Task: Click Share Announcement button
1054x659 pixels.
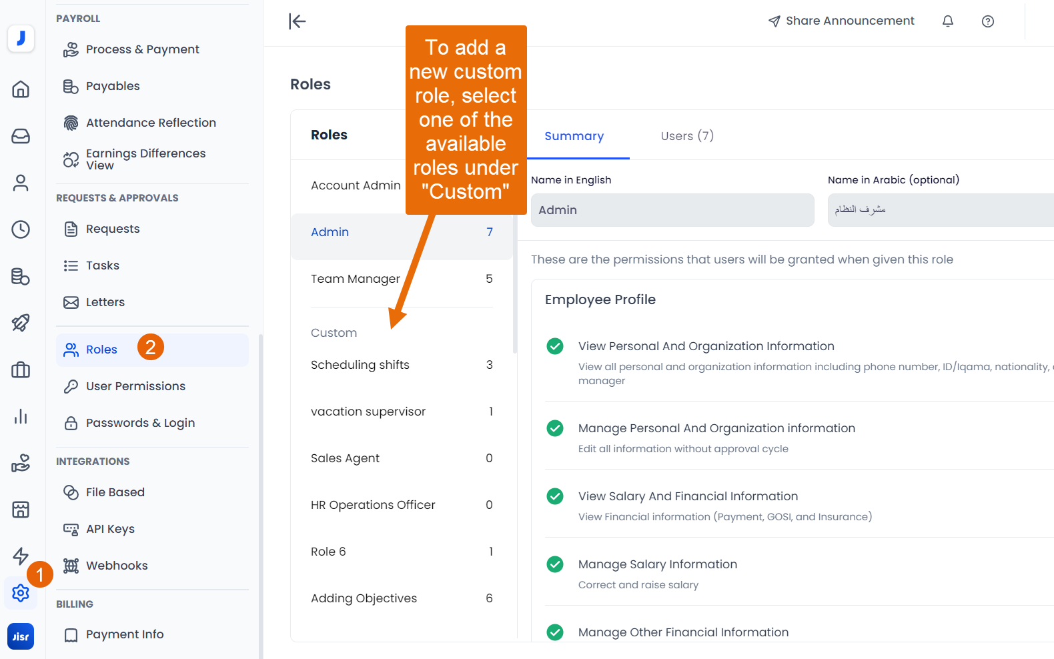Action: point(841,21)
